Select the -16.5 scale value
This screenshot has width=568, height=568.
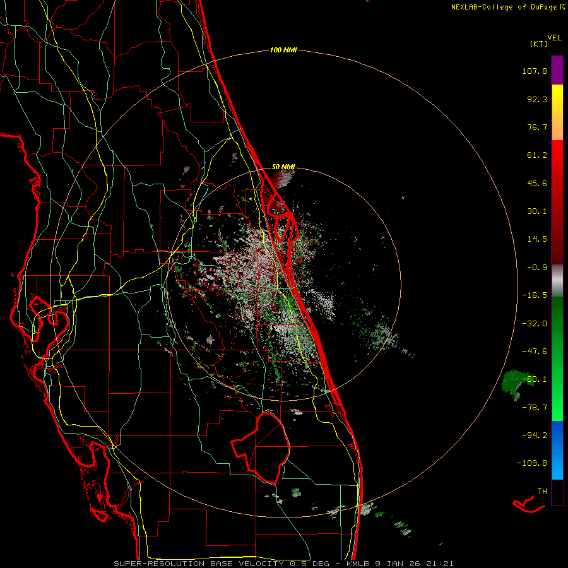pyautogui.click(x=535, y=295)
